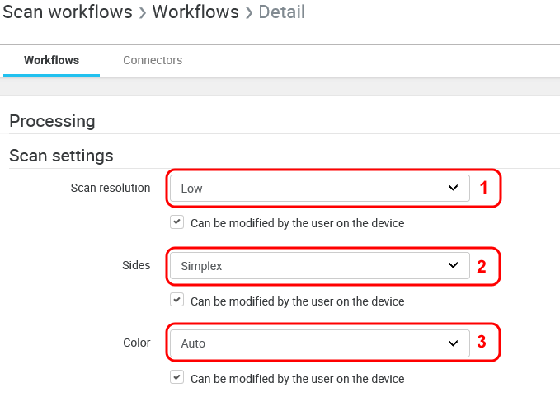Viewport: 560px width, 406px height.
Task: Uncheck user-modifiable checkbox under Sides
Action: [x=176, y=301]
